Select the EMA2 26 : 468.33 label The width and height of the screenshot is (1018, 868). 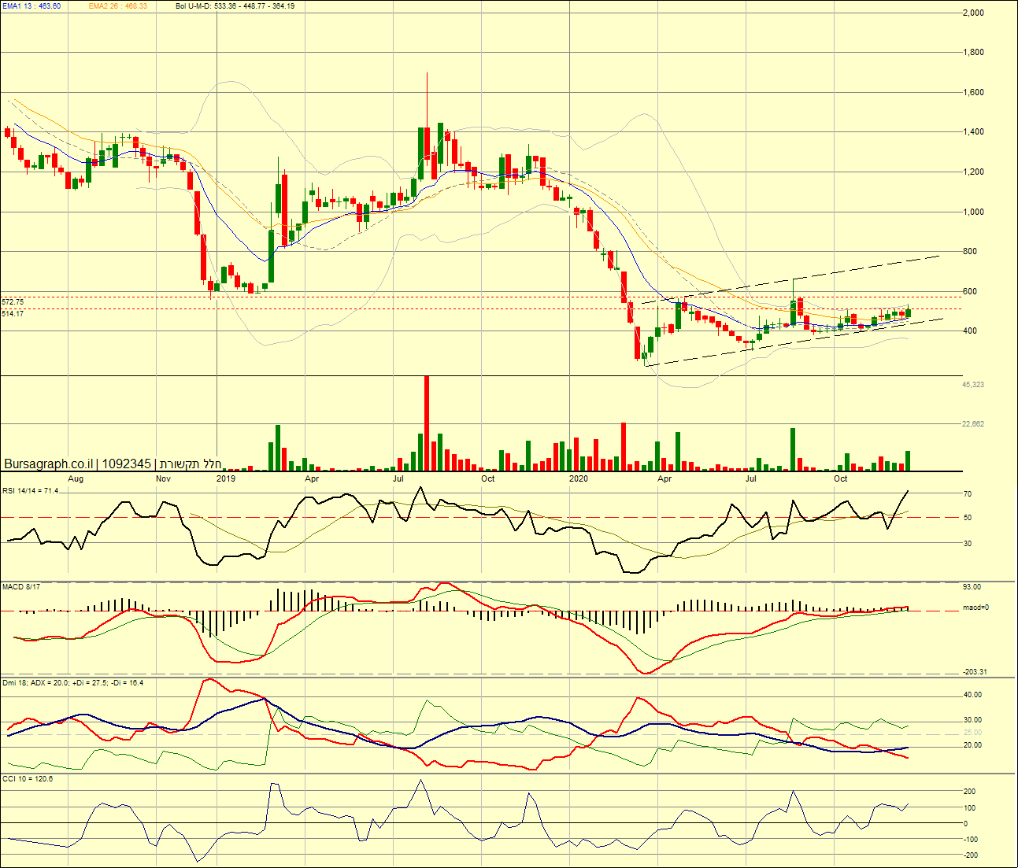click(x=118, y=6)
